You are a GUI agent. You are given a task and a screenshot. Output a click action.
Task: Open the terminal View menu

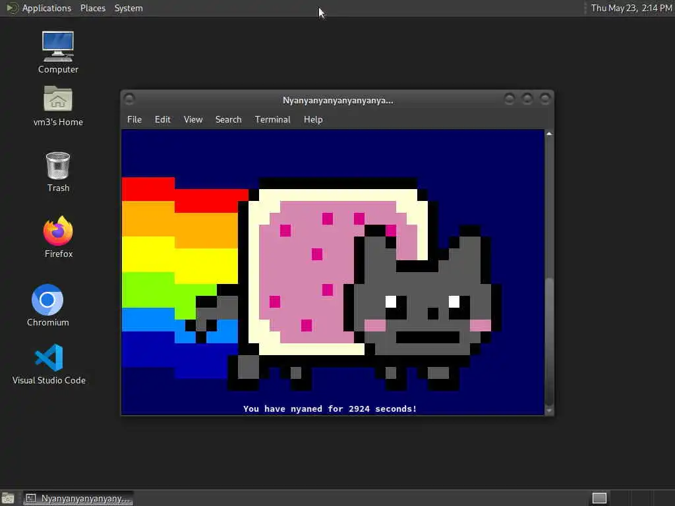click(193, 120)
